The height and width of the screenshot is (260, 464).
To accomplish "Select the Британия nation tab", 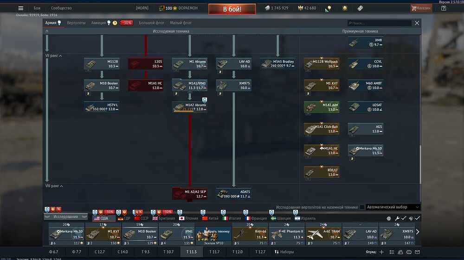I will (164, 218).
